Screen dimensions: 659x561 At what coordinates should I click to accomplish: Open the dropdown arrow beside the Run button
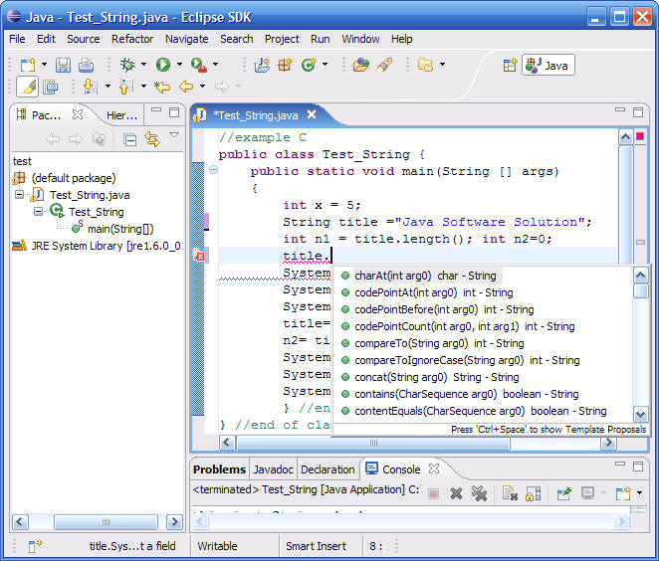[179, 66]
